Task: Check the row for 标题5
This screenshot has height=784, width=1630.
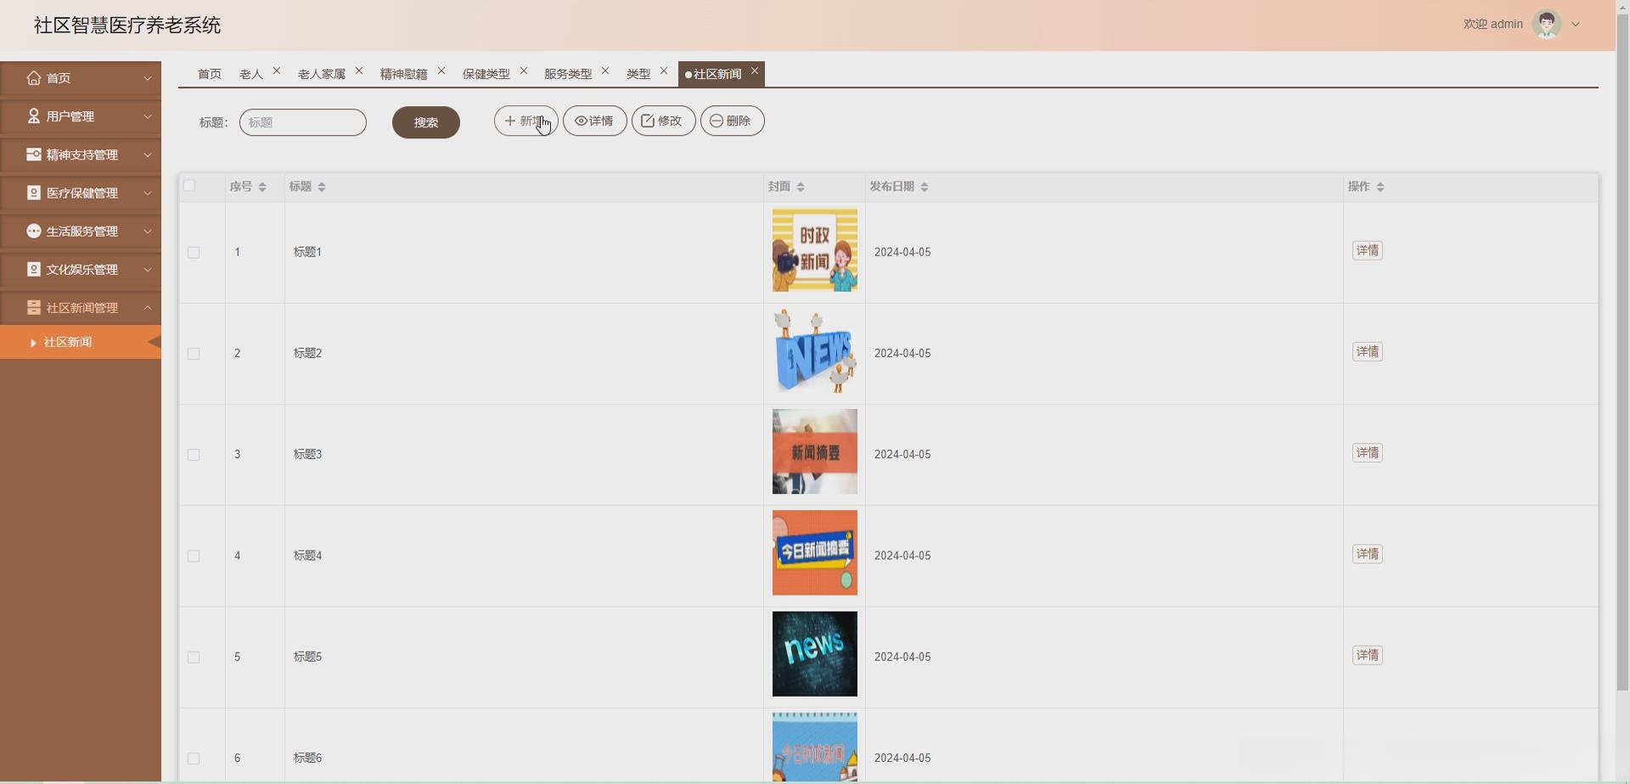Action: coord(194,658)
